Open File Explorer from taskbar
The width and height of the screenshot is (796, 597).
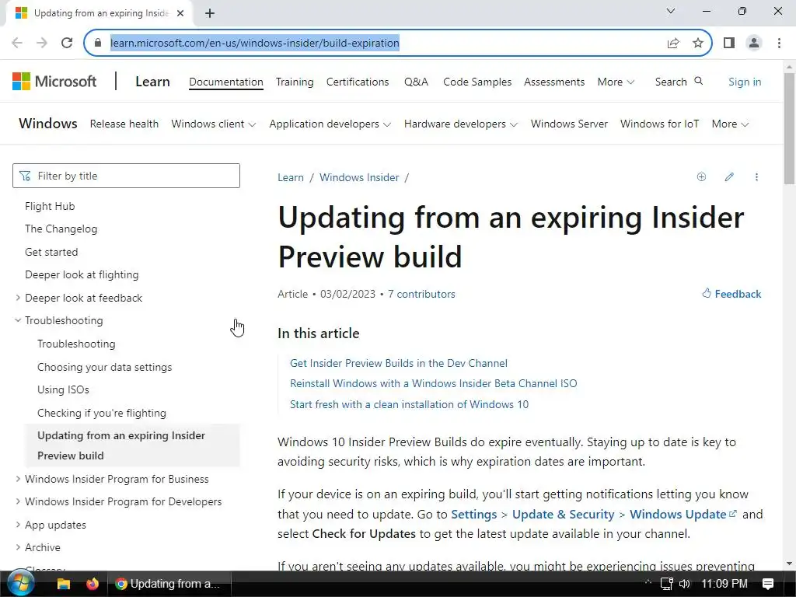[64, 584]
